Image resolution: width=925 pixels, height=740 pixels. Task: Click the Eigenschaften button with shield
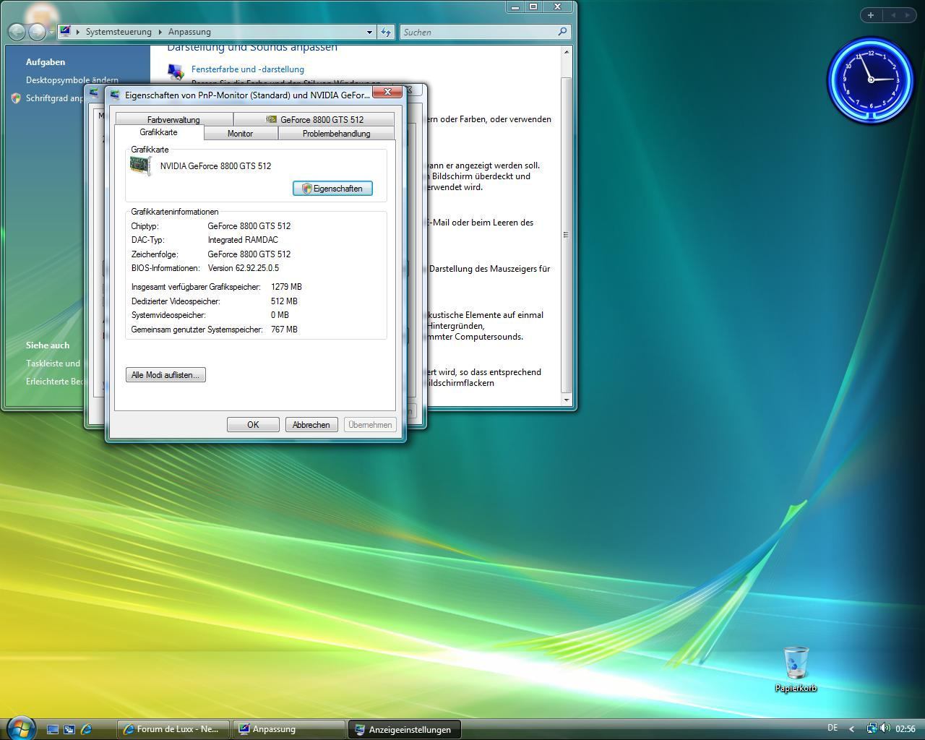(x=332, y=188)
